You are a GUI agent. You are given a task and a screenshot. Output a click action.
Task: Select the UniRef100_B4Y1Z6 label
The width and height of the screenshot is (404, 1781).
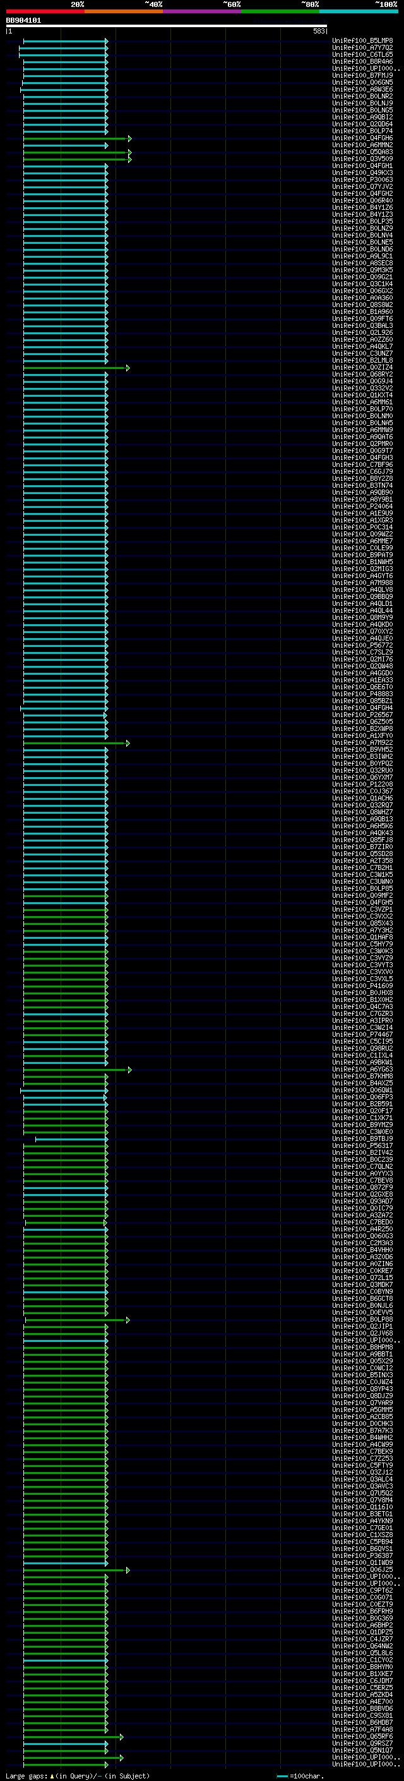[362, 207]
